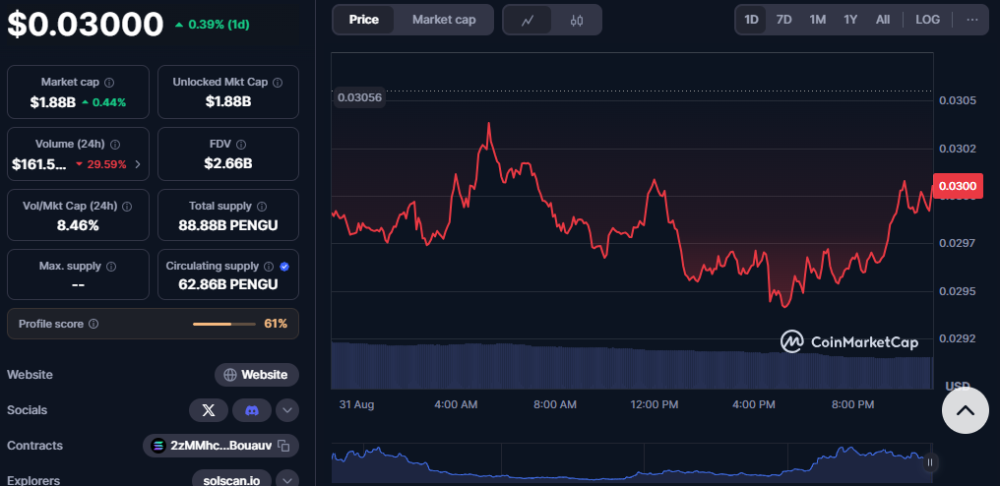Click the scroll-to-top arrow button
This screenshot has width=1000, height=486.
965,410
